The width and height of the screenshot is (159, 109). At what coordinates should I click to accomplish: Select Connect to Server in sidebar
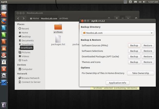coord(29,82)
